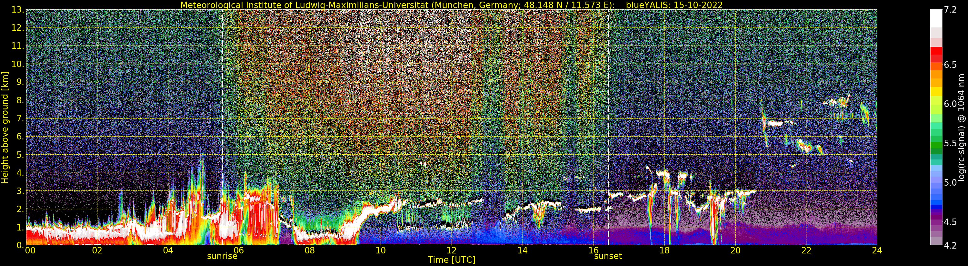Click the '10' time tick label
Viewport: 968px width, 266px height.
click(x=381, y=250)
